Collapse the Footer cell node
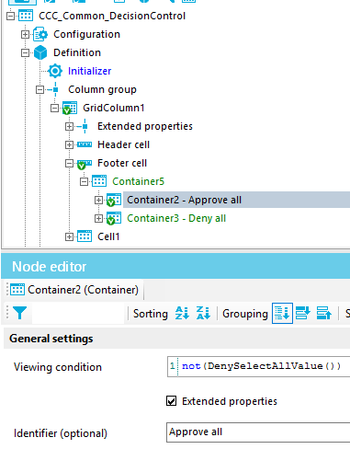Image resolution: width=350 pixels, height=449 pixels. 69,163
